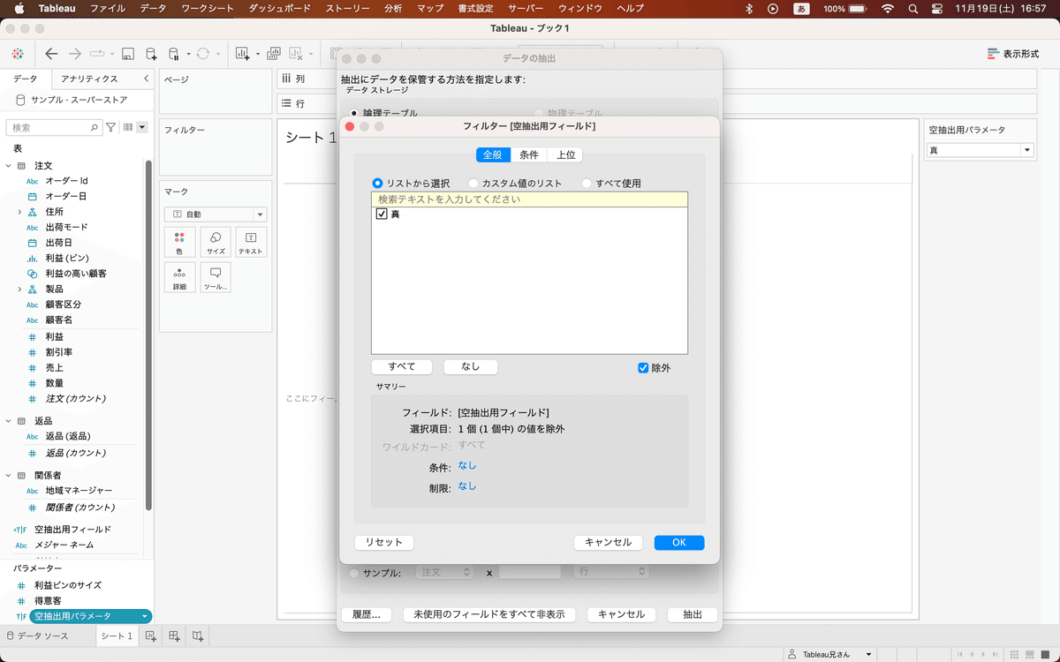Click the 表示形式 (Show Me) icon
The image size is (1060, 662).
tap(993, 54)
